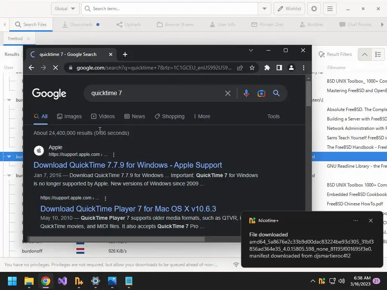
Task: Collapse the highlighted blue tree row expander
Action: (9, 157)
